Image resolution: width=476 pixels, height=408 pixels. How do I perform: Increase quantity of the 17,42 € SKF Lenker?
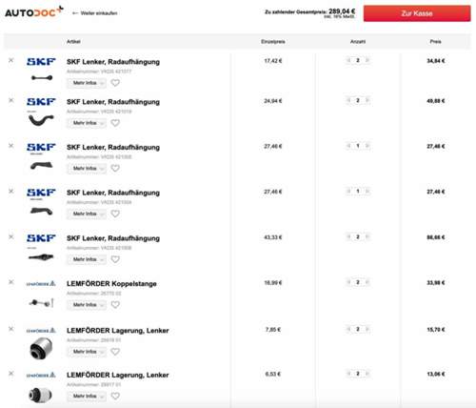point(367,60)
